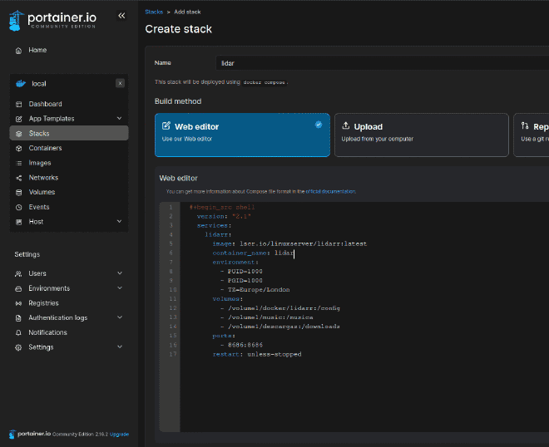
Task: Click the Settings gear icon
Action: [18, 347]
